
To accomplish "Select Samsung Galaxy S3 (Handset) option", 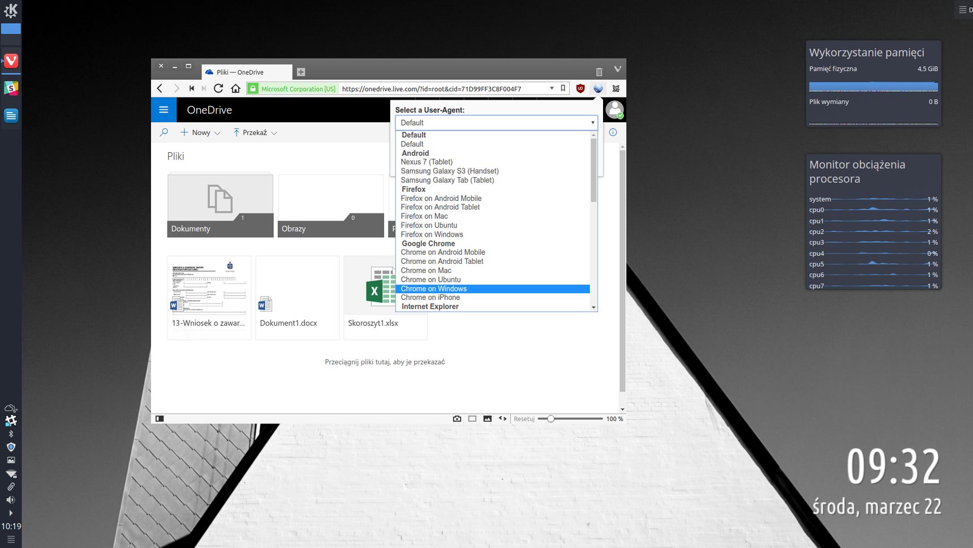I will point(450,171).
